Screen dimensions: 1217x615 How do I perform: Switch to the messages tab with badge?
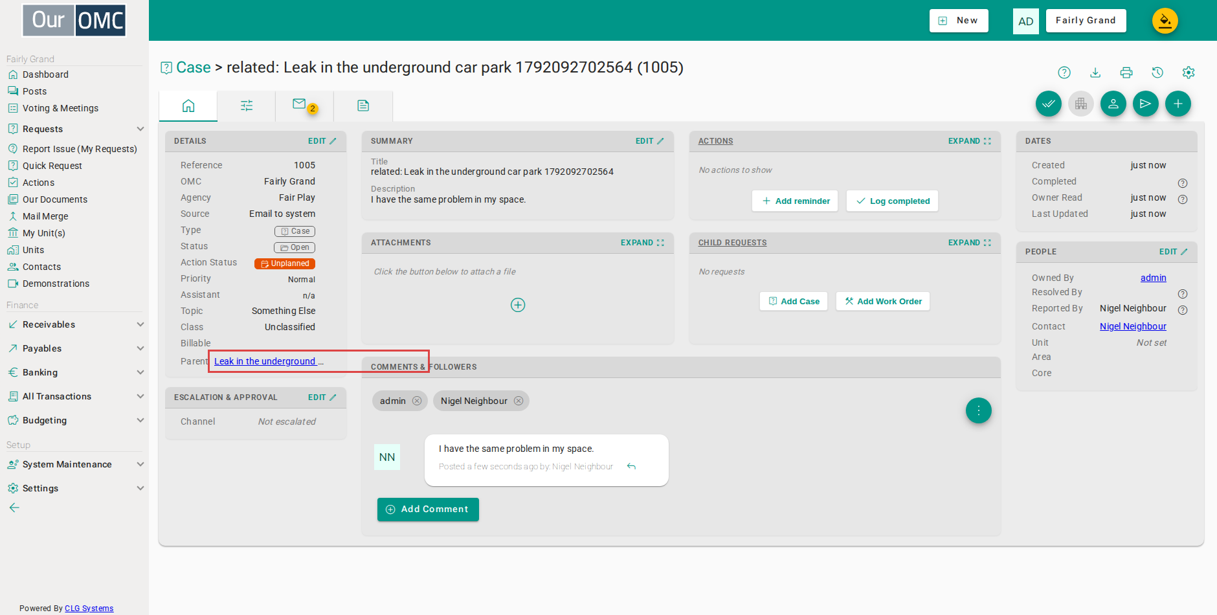click(304, 106)
